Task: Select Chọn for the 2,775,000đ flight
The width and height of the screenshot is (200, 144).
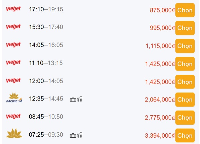Action: (185, 118)
